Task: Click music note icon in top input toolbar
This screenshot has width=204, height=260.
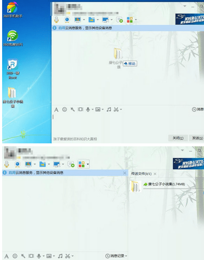Action: click(x=109, y=109)
